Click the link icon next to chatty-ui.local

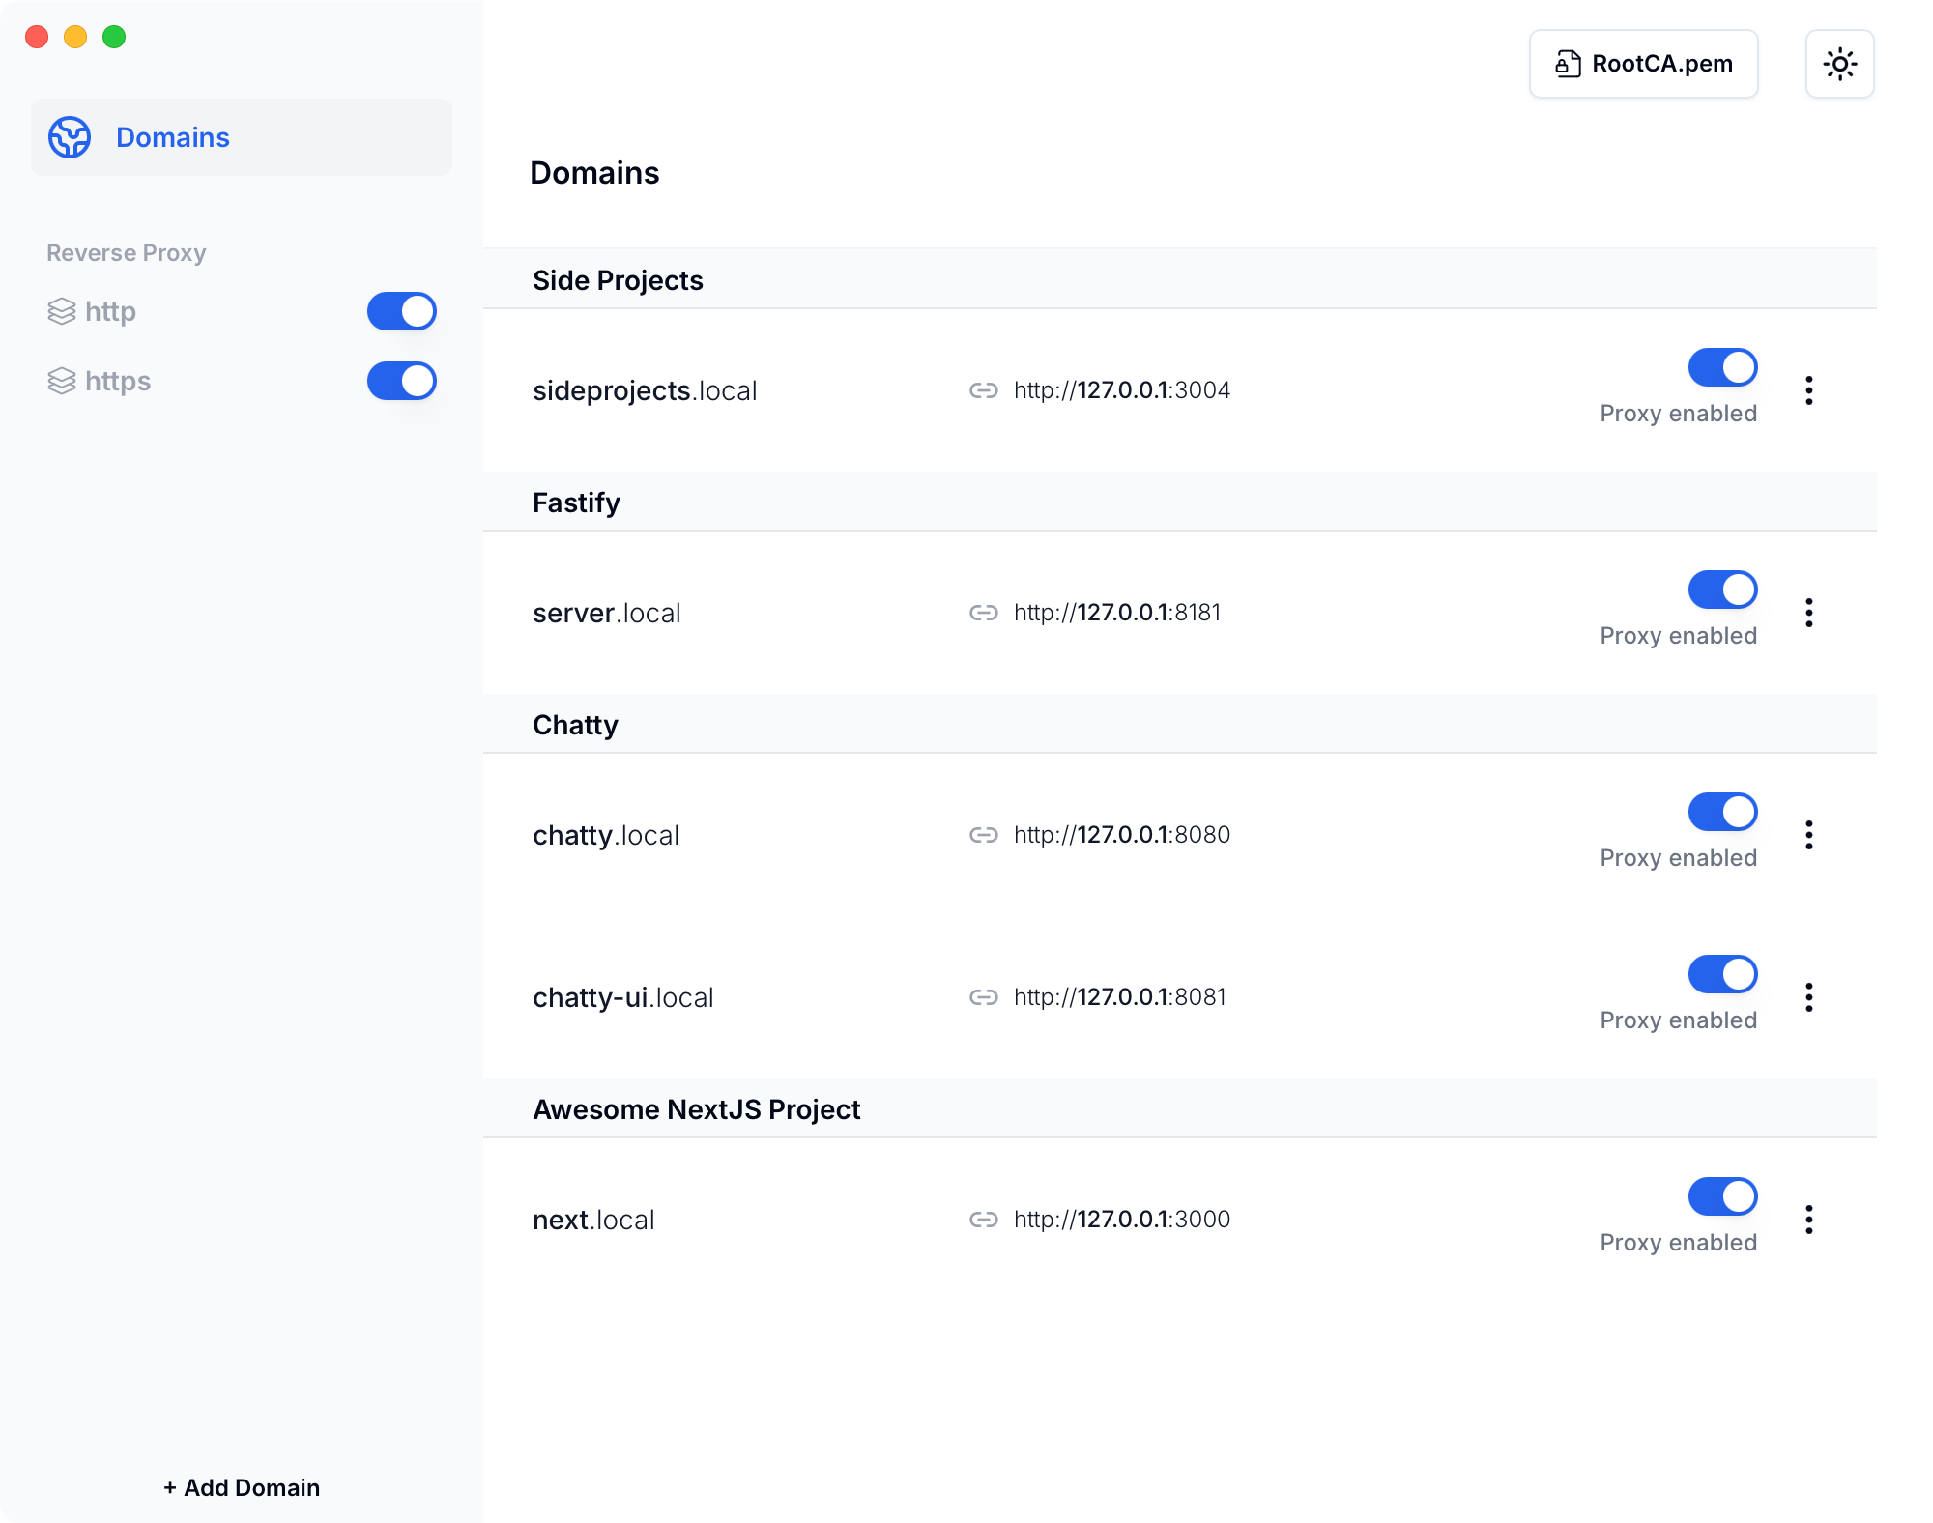coord(983,997)
